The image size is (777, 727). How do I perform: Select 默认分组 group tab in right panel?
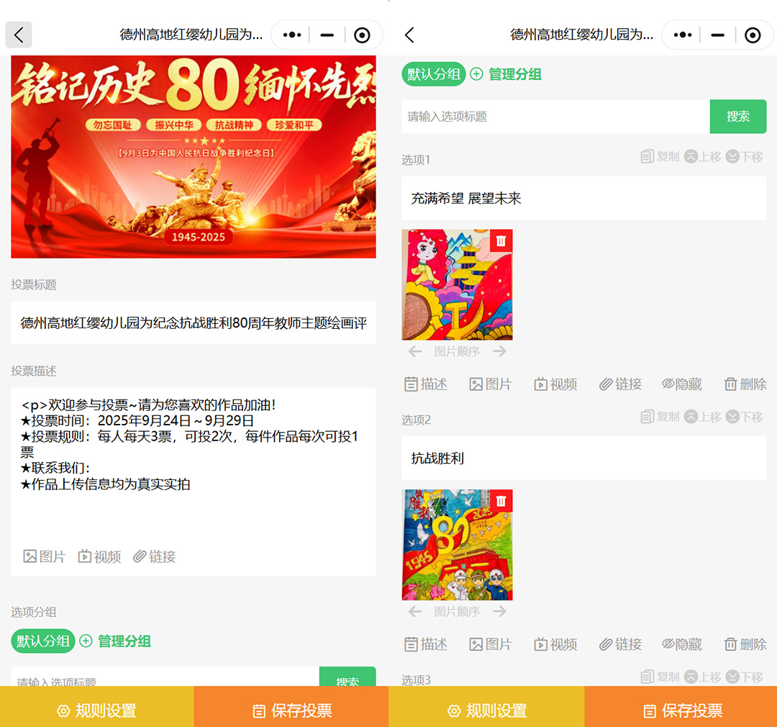[x=433, y=74]
